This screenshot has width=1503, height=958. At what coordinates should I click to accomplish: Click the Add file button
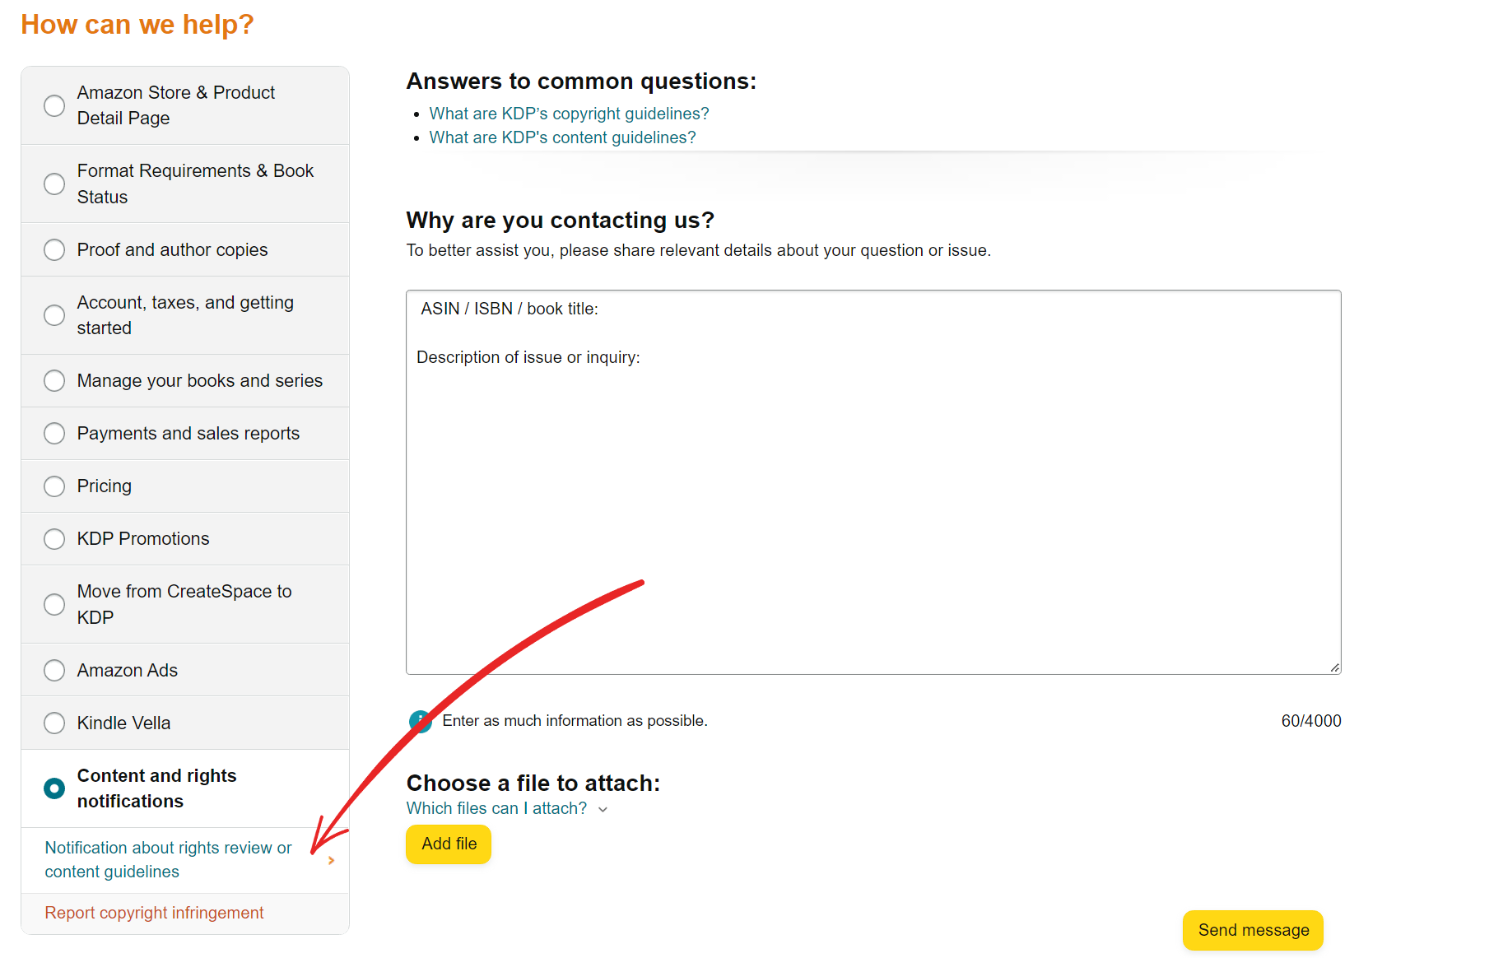449,844
